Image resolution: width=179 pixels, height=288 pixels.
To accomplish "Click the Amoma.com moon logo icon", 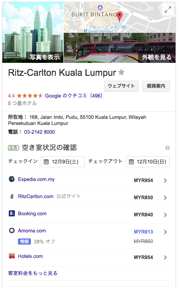I will [x=12, y=230].
